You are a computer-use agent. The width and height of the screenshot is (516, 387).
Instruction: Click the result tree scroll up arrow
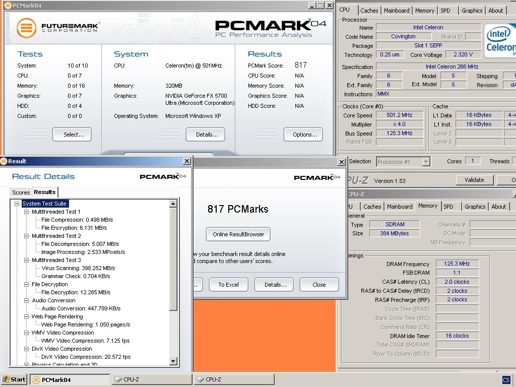[173, 204]
